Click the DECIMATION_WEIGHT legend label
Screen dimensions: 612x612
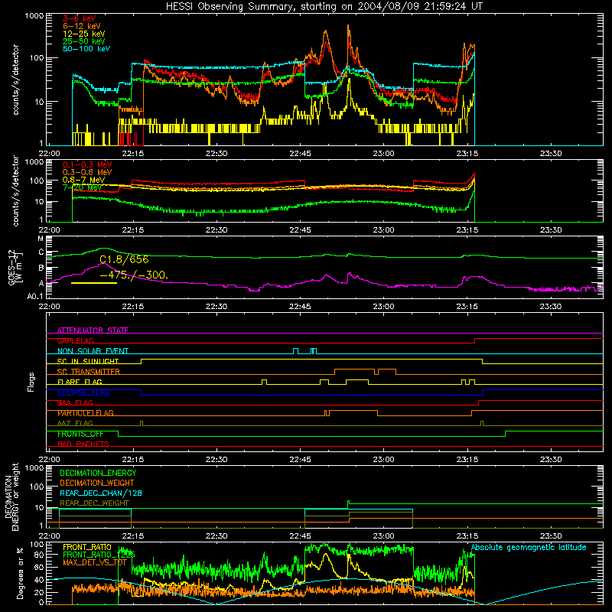97,483
